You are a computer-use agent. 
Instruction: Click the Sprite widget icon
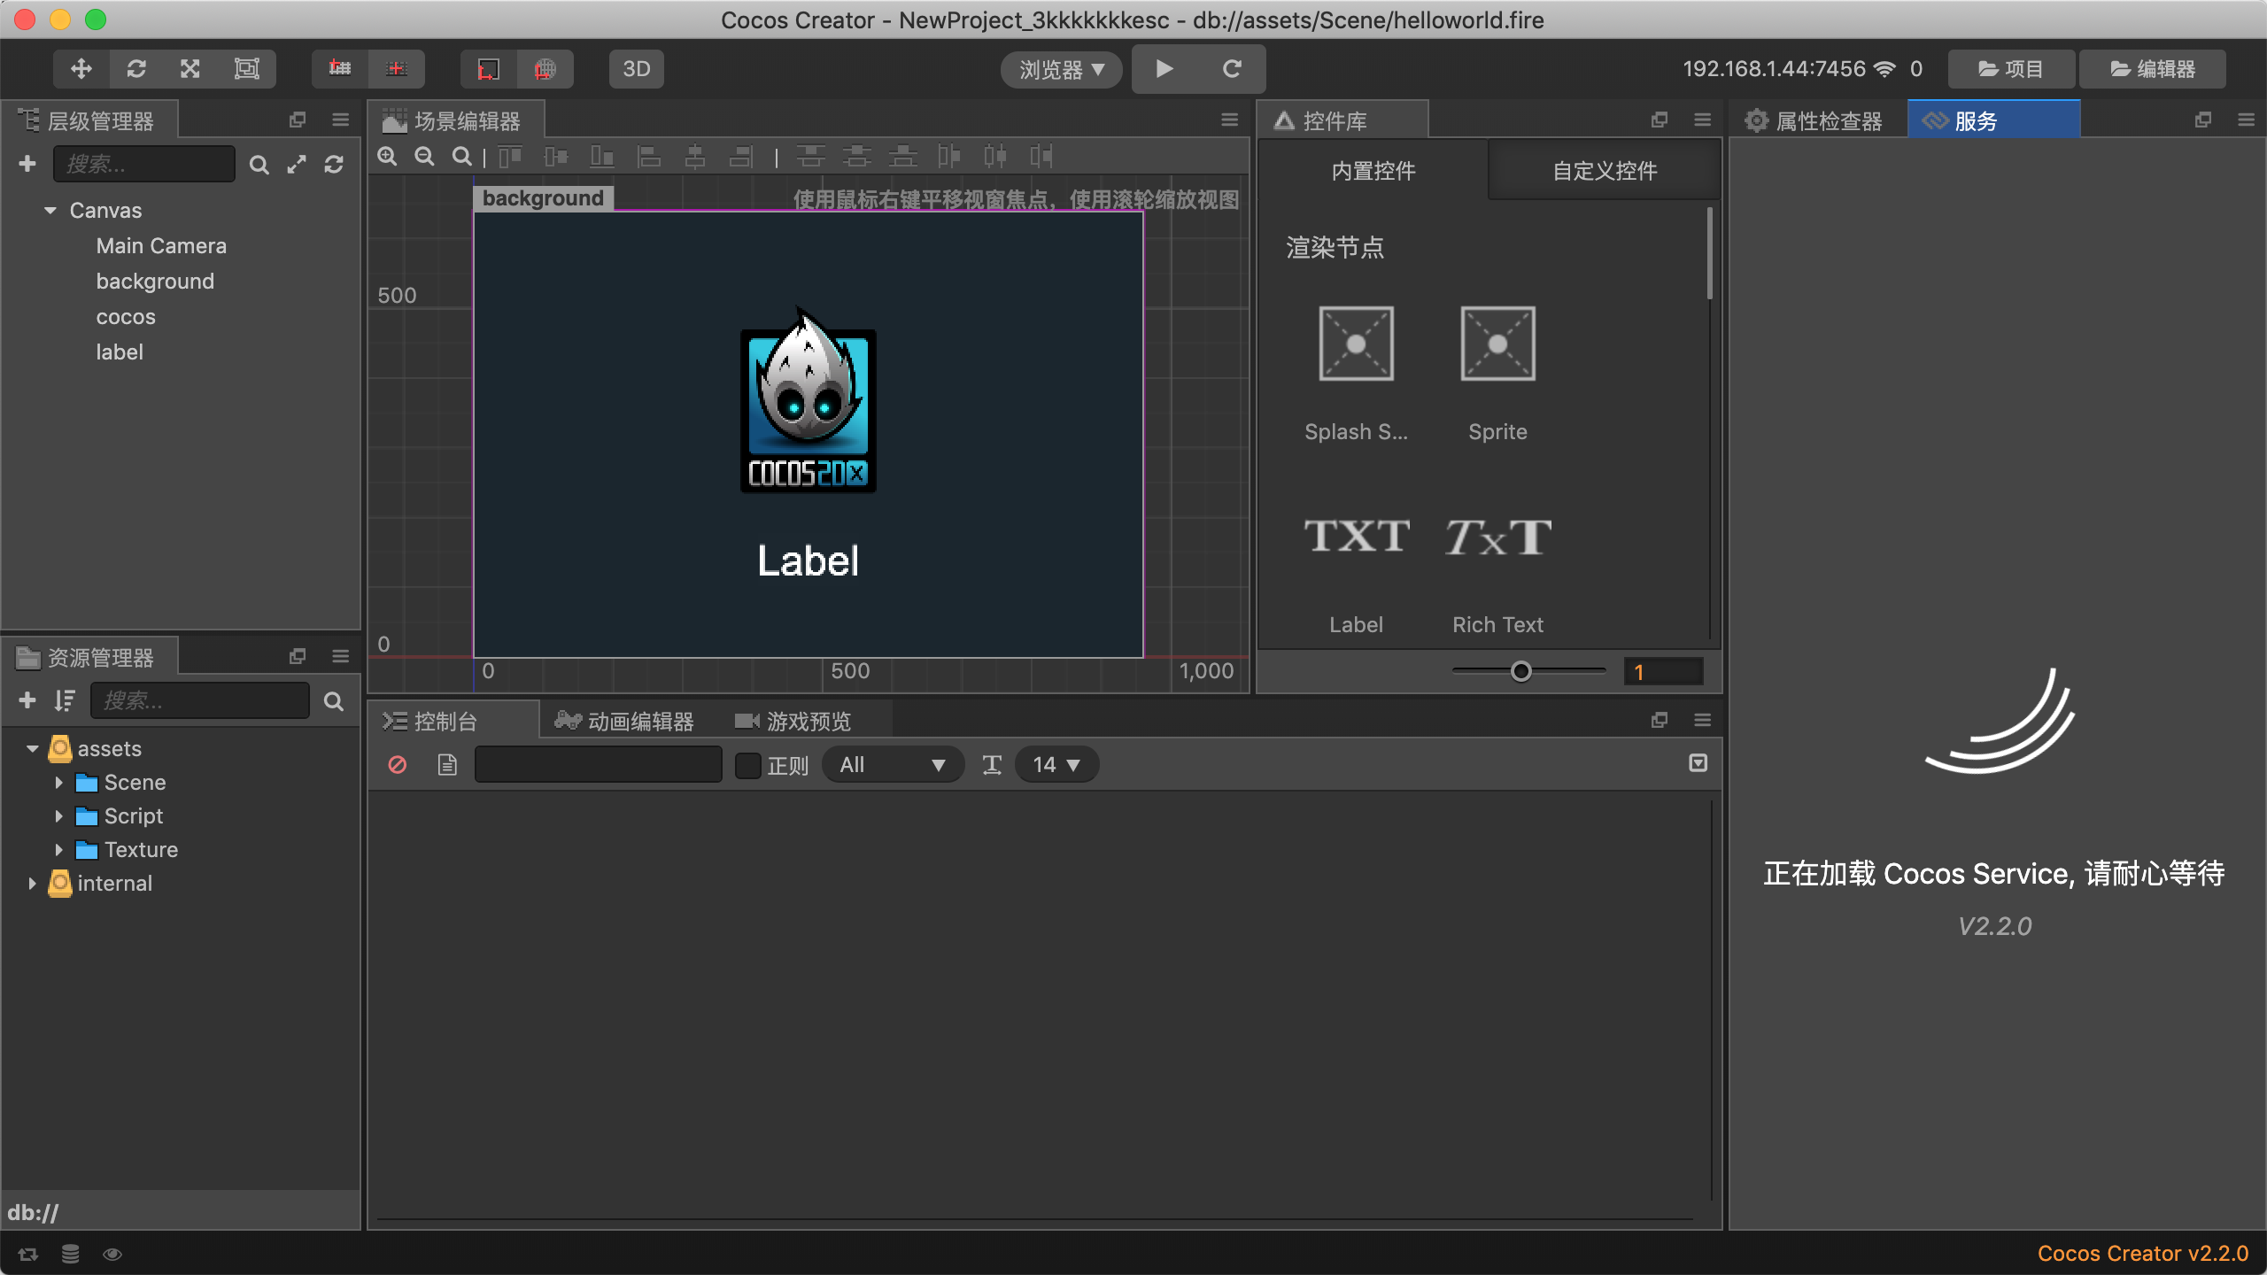tap(1497, 344)
